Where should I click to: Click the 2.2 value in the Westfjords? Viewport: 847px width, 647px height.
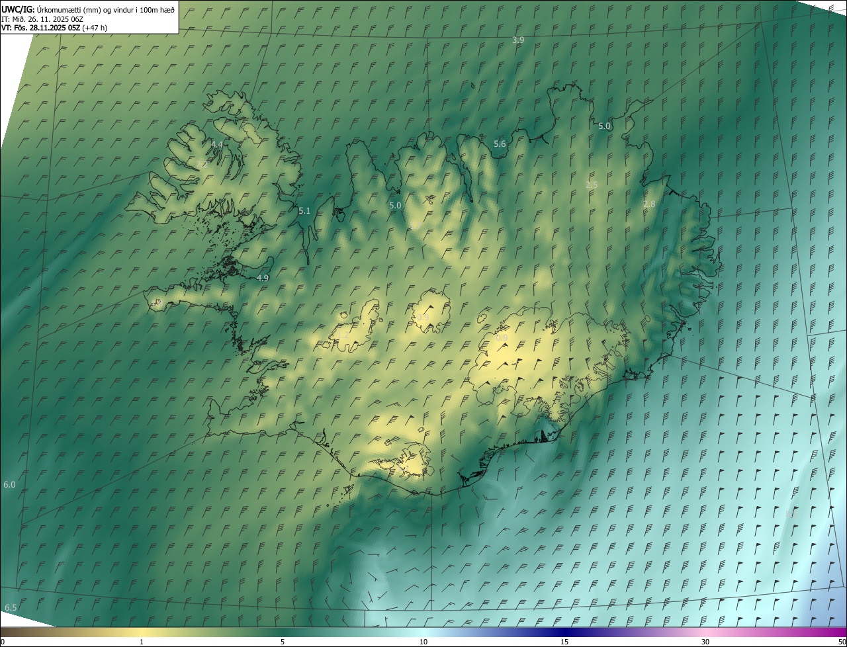[202, 165]
